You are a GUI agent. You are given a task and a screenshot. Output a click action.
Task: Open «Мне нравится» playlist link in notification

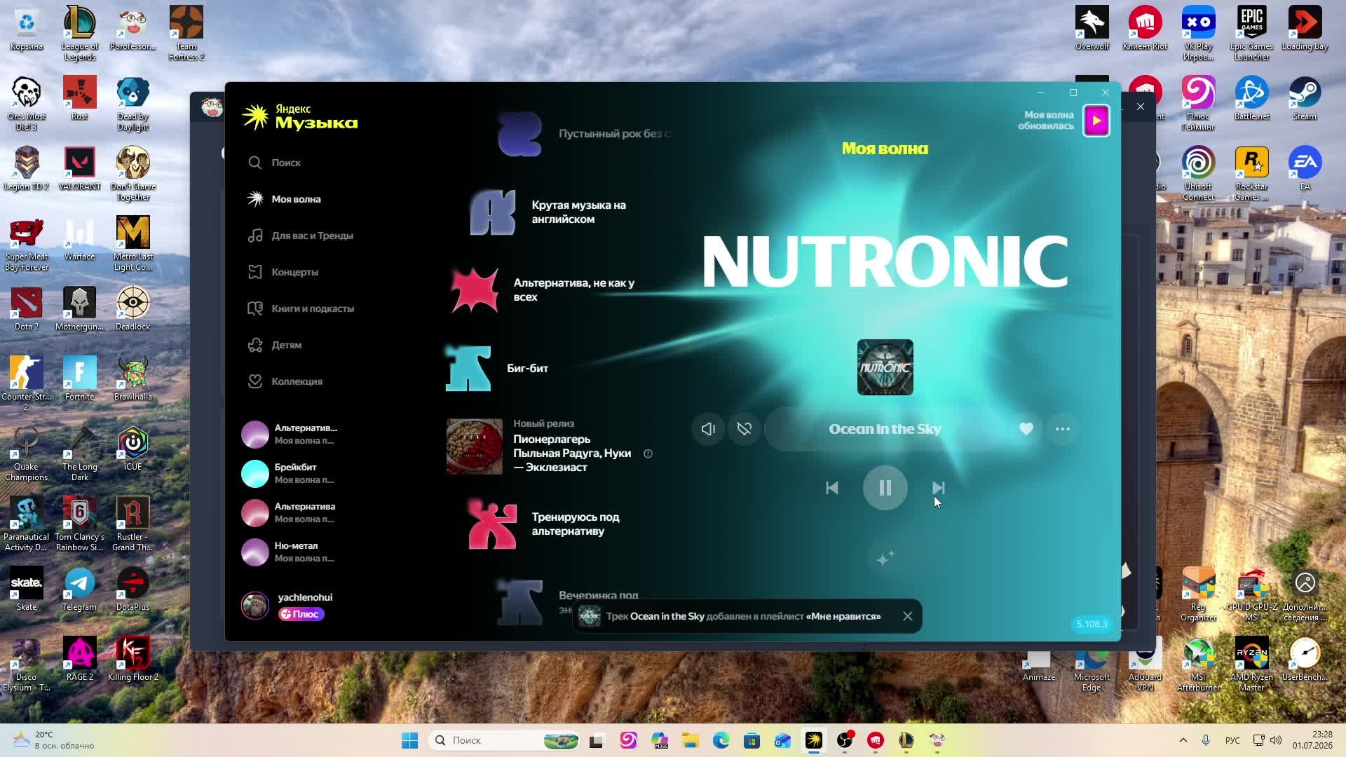(843, 616)
